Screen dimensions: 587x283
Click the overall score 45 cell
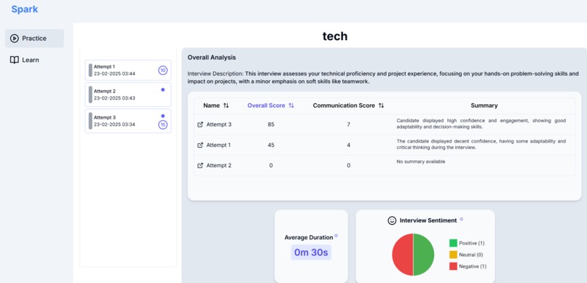click(x=271, y=145)
